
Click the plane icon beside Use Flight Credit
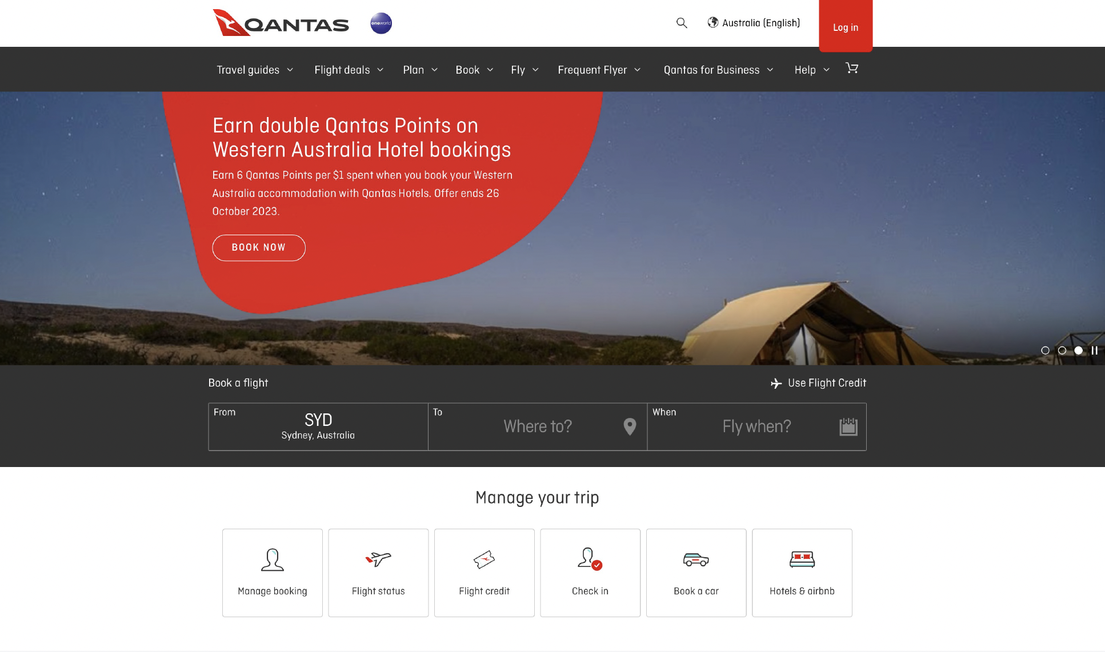[x=776, y=383]
